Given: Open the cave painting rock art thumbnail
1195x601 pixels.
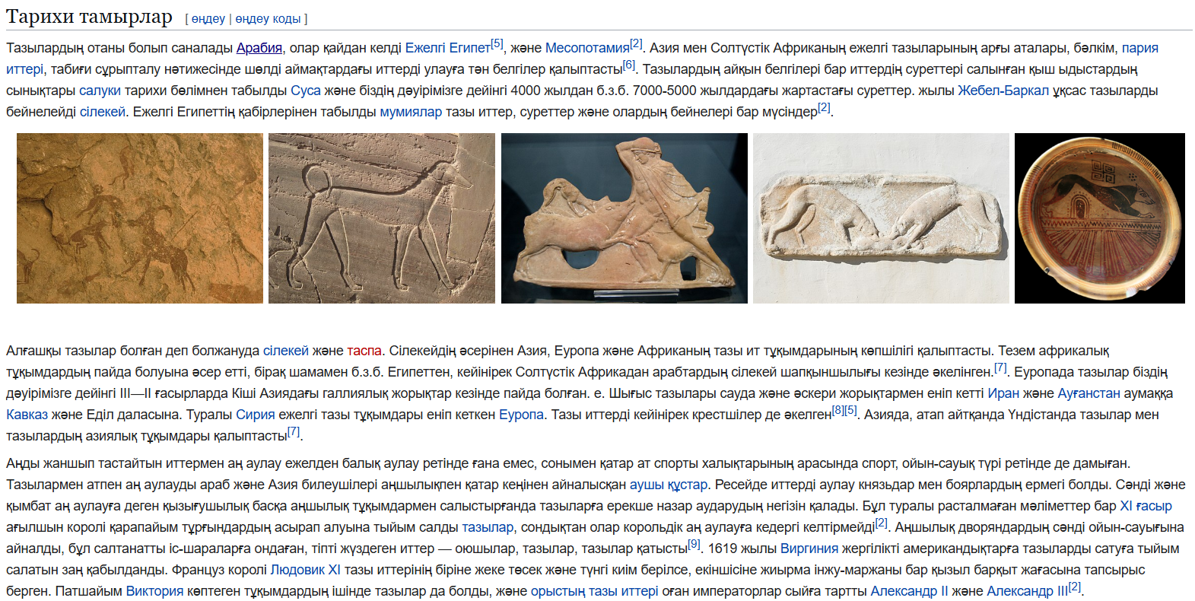Looking at the screenshot, I should [140, 218].
